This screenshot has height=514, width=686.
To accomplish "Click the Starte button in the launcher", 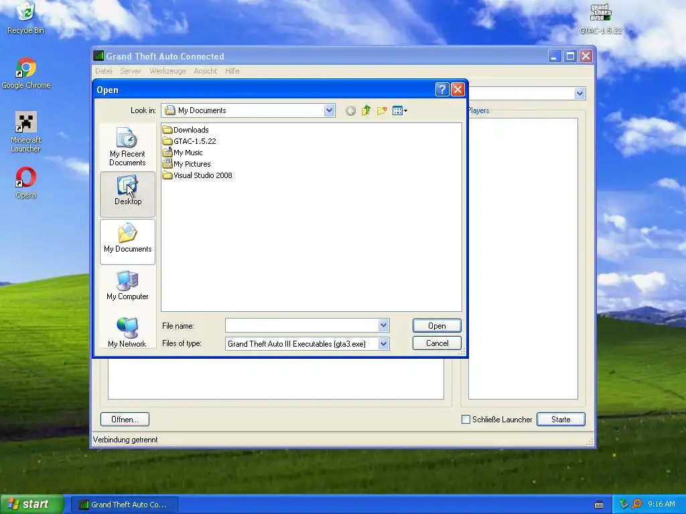I will (561, 419).
